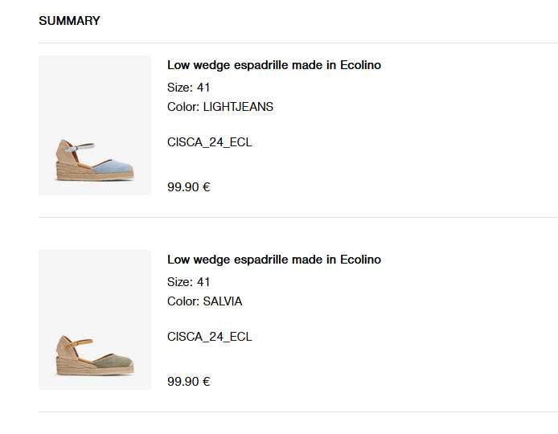Click the white ankle strap on the blue espadrille
This screenshot has height=434, width=558.
click(x=83, y=147)
